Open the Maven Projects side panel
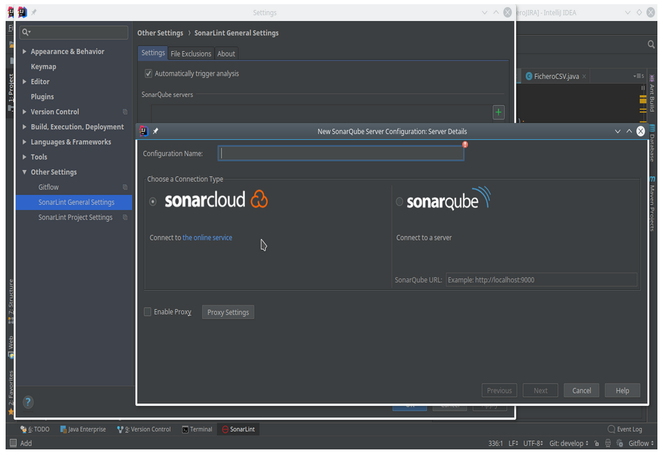 [652, 204]
